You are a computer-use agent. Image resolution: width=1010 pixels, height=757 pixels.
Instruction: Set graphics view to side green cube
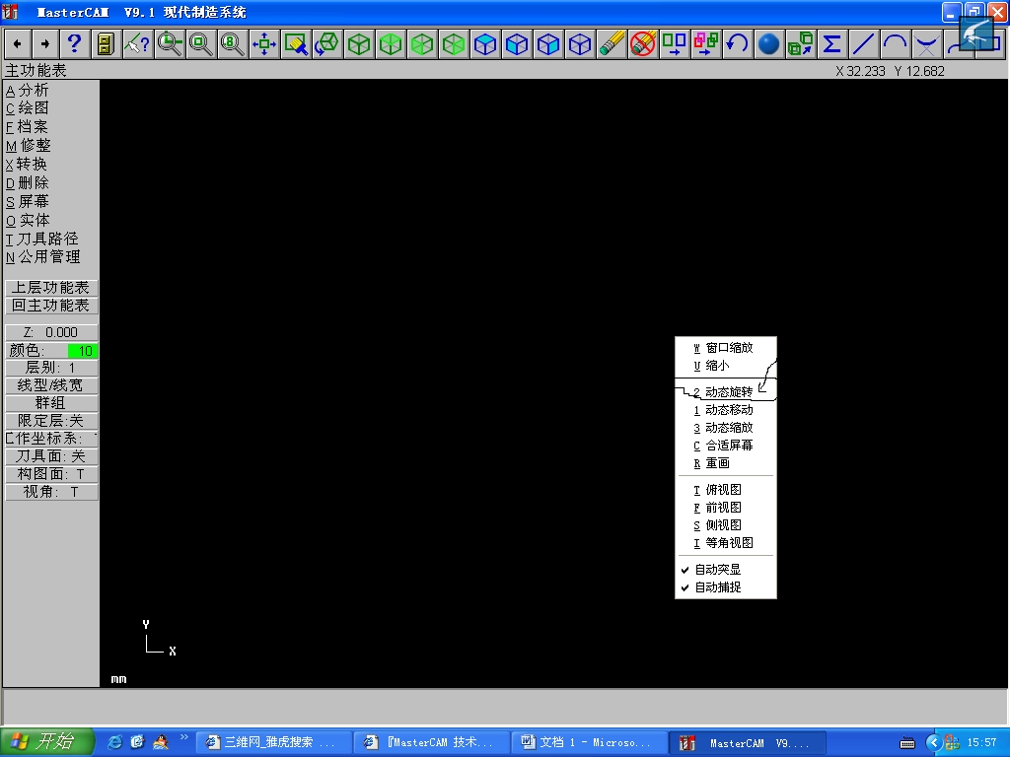point(422,44)
